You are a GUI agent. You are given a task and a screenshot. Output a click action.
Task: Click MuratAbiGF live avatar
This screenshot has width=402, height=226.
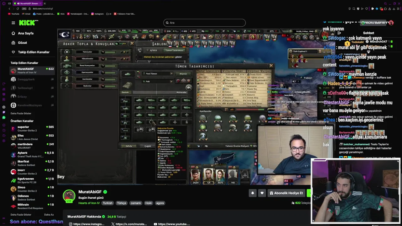(69, 196)
